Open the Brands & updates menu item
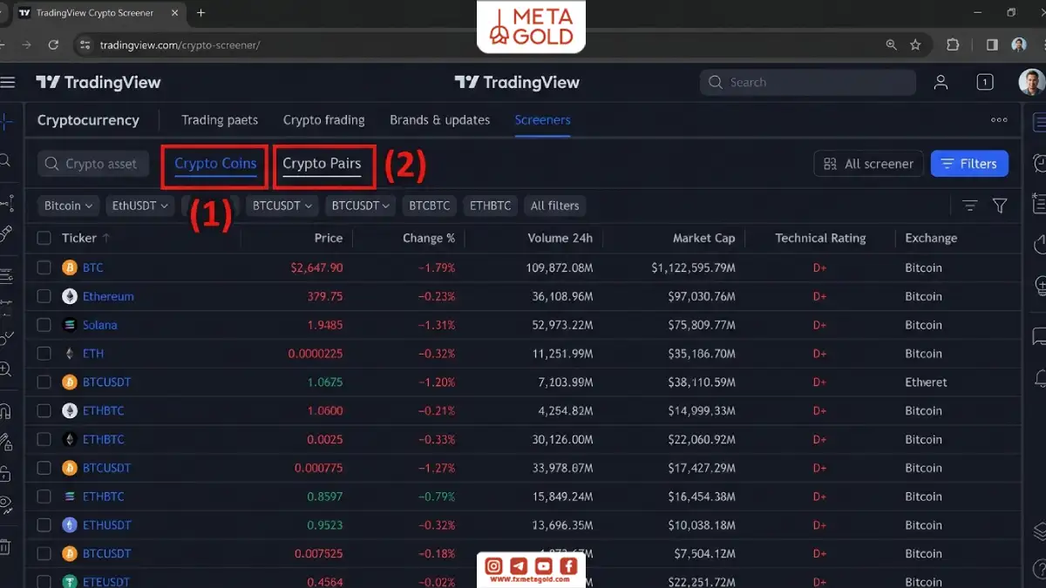 pyautogui.click(x=439, y=120)
